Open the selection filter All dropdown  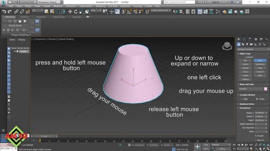tap(37, 10)
